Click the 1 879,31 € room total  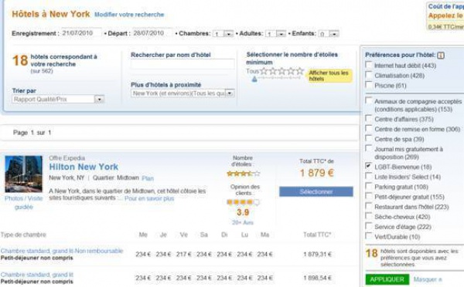click(x=317, y=255)
